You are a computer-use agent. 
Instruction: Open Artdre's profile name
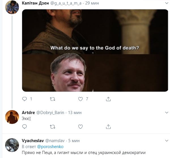point(28,113)
